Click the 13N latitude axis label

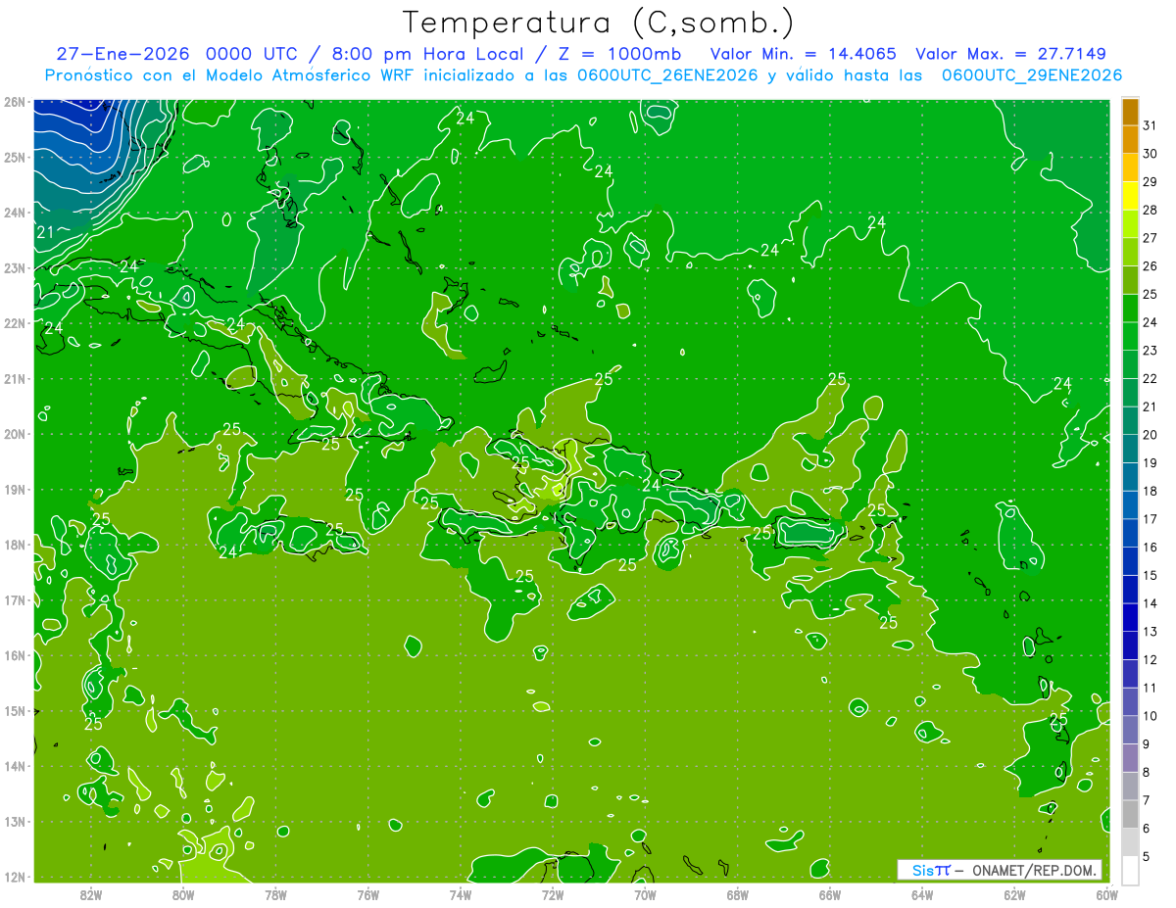[x=14, y=821]
